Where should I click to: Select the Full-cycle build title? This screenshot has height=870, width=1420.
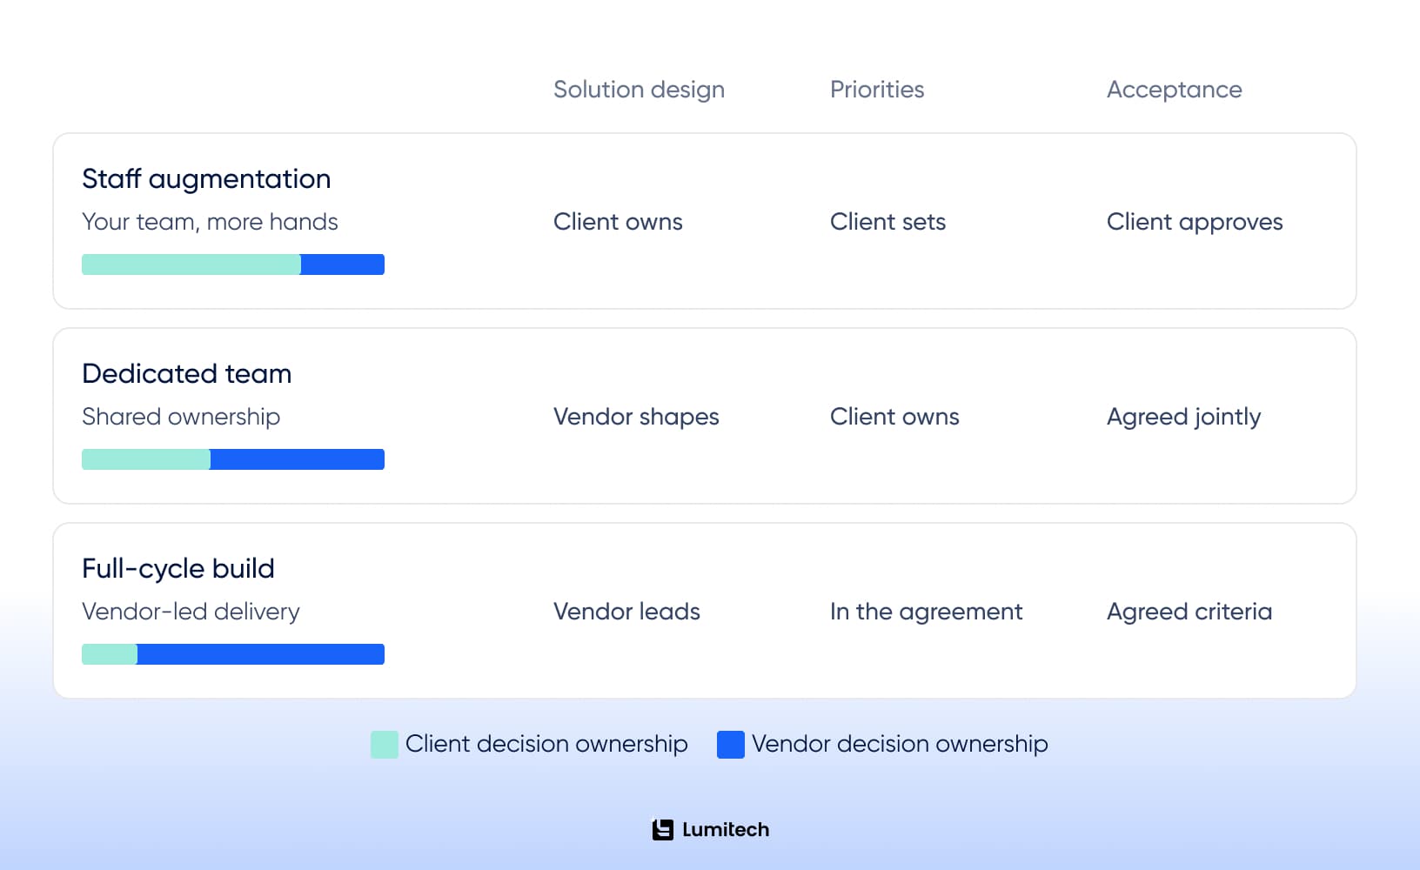178,569
